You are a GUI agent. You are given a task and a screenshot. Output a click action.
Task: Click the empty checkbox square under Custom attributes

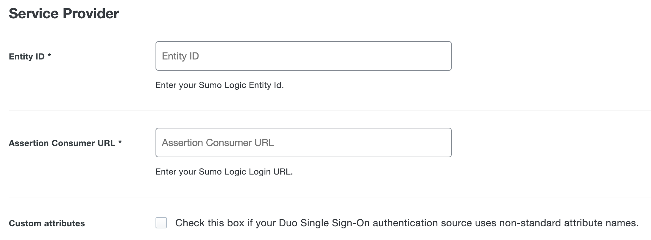tap(162, 223)
